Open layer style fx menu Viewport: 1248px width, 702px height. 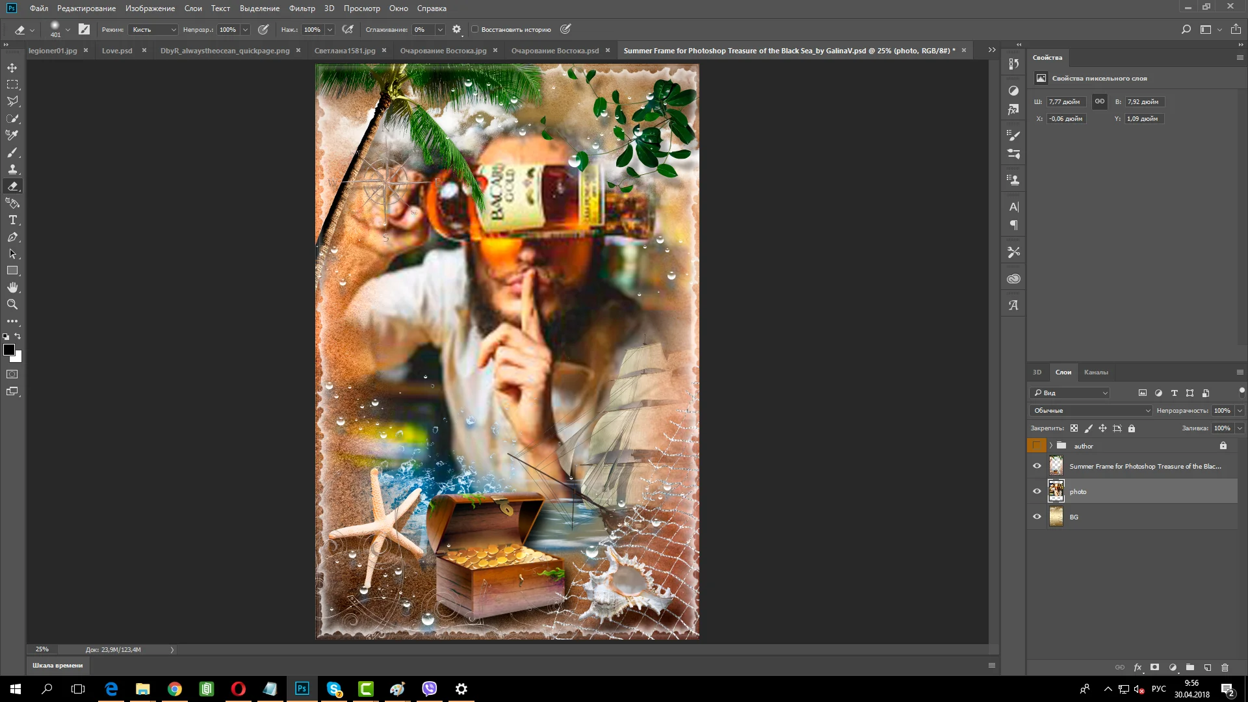(1137, 668)
